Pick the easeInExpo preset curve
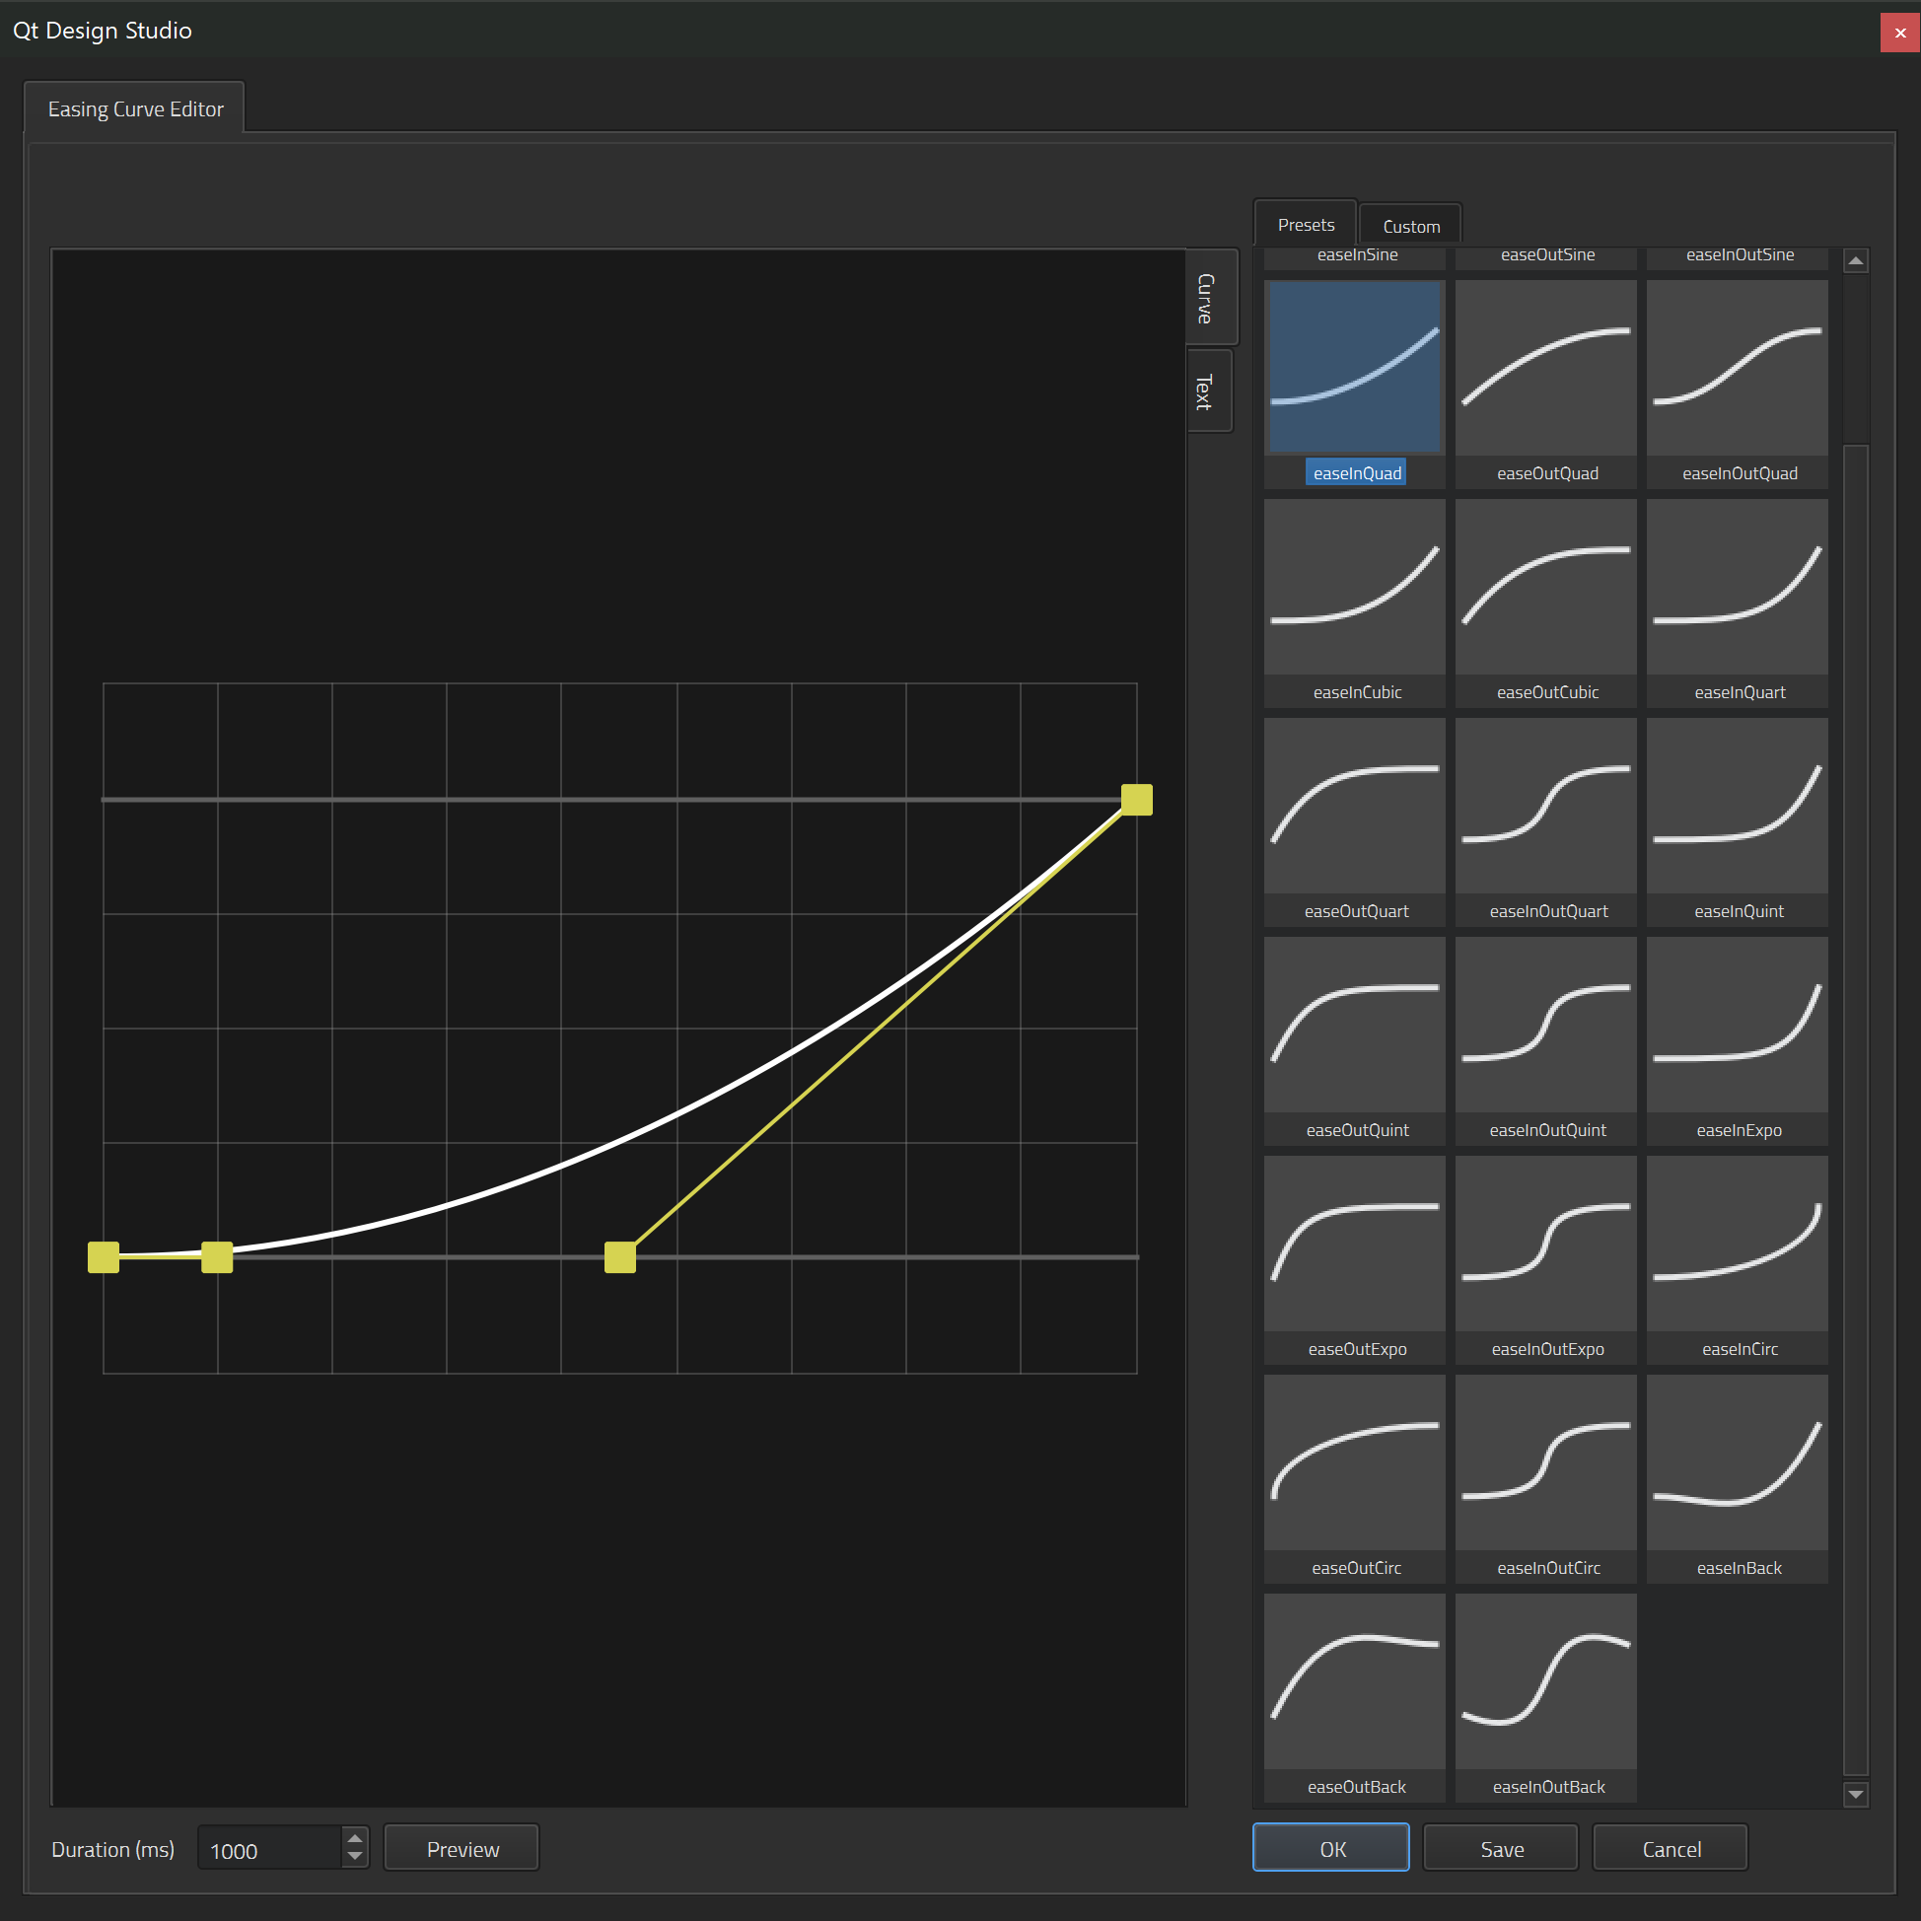The image size is (1921, 1921). pos(1737,1026)
